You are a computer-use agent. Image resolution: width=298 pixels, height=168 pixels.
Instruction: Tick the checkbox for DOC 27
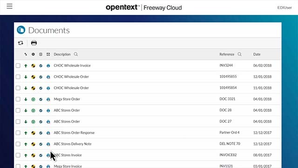coord(18,121)
